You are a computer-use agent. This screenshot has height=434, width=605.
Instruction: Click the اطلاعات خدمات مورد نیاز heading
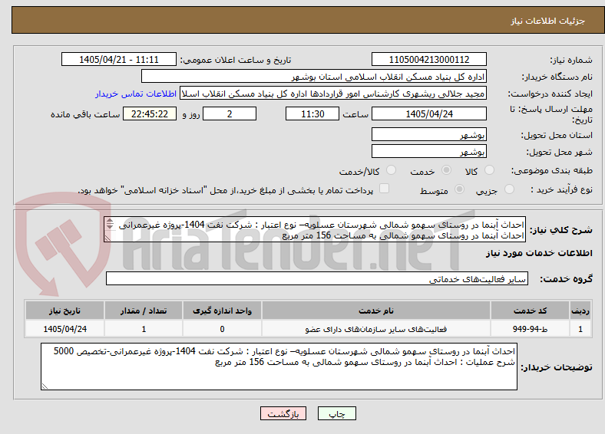pos(539,253)
